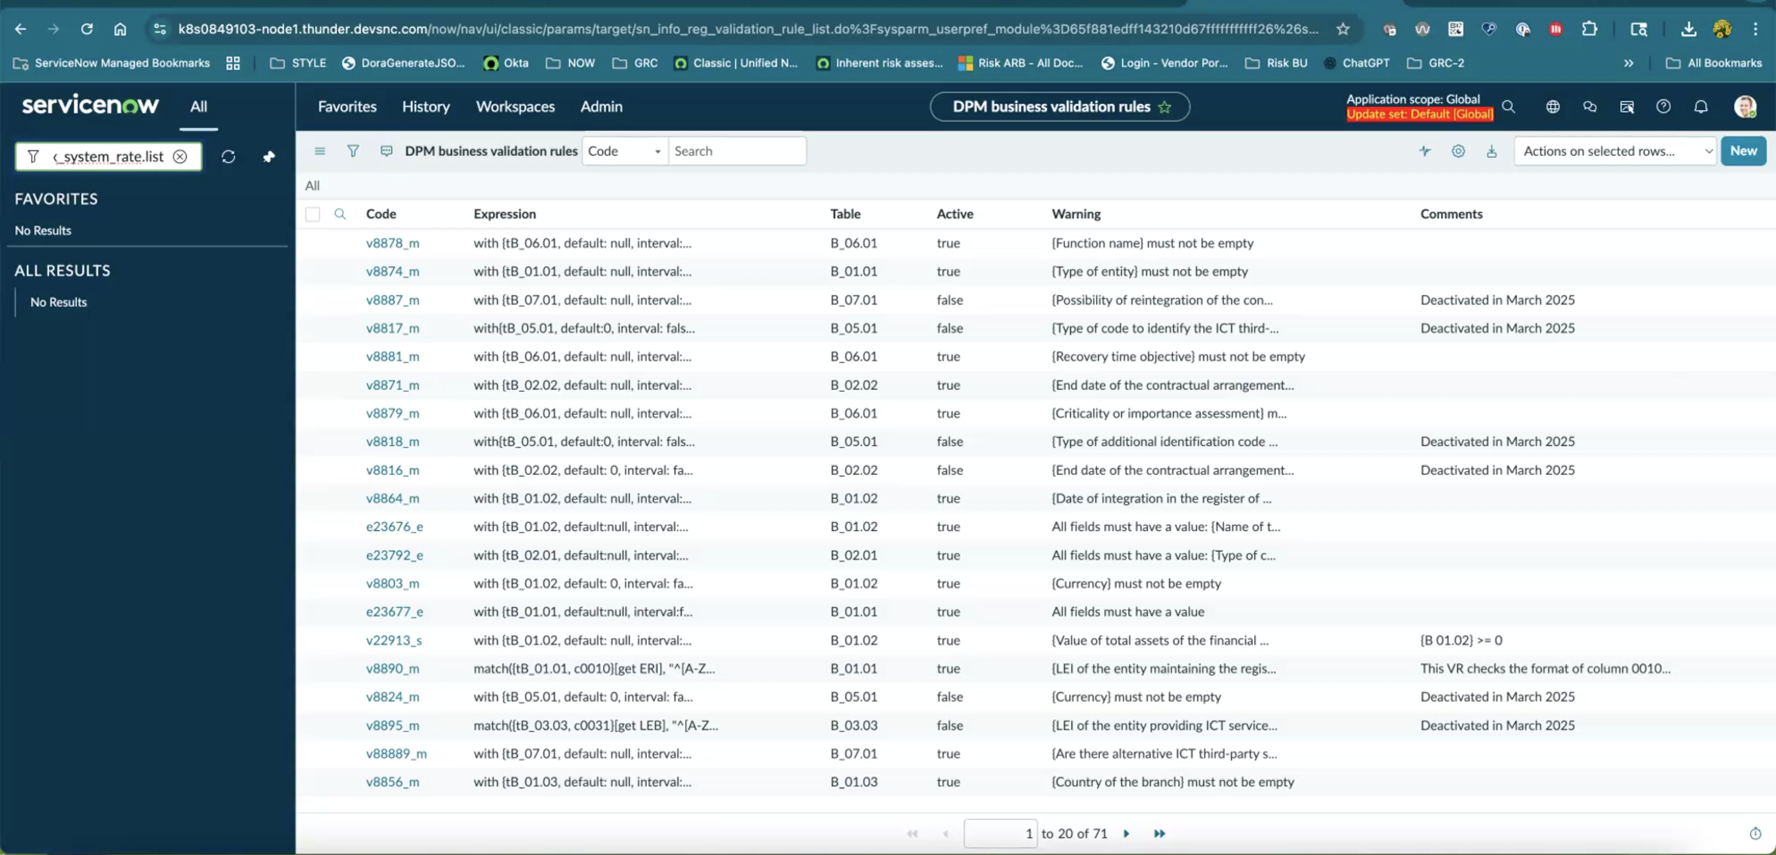Open the Risk BU bookmarks folder

coord(1276,63)
